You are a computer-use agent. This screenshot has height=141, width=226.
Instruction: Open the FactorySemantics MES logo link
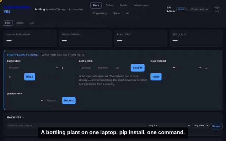pyautogui.click(x=17, y=9)
